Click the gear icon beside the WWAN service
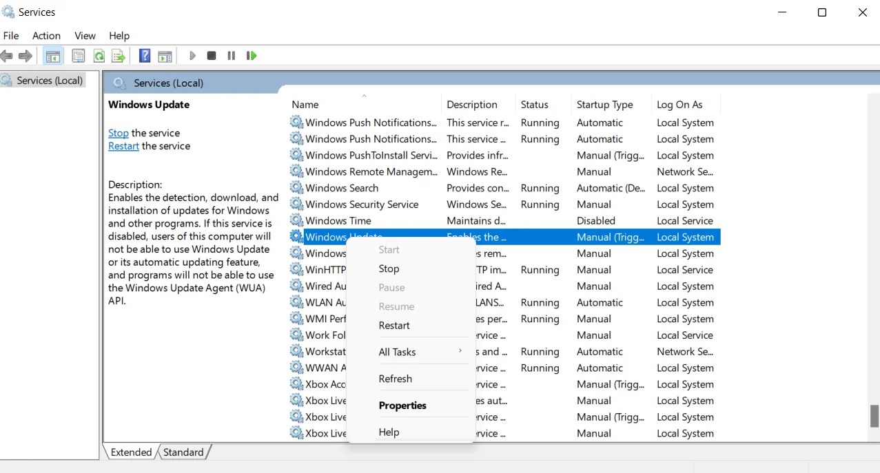The width and height of the screenshot is (880, 473). (x=296, y=368)
